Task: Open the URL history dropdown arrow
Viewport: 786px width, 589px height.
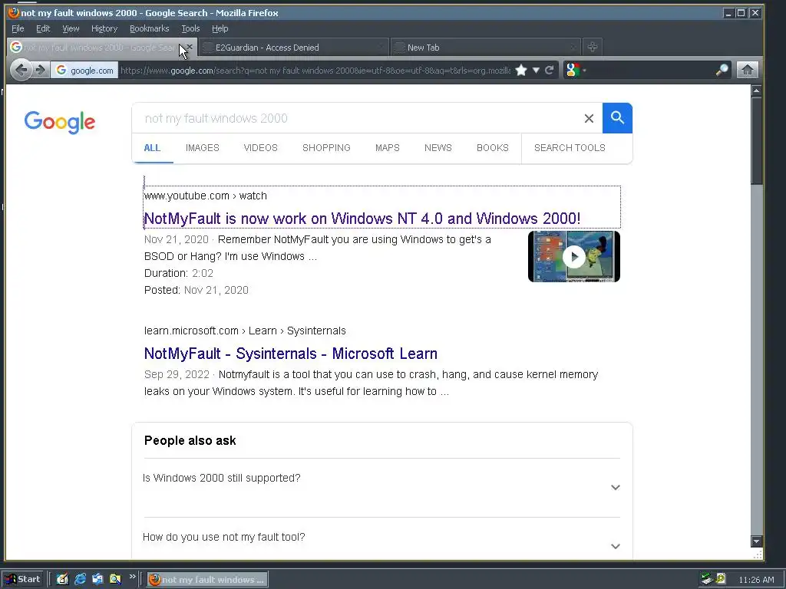Action: click(x=536, y=70)
